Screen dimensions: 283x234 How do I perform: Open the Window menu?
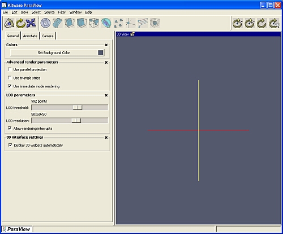(75, 12)
